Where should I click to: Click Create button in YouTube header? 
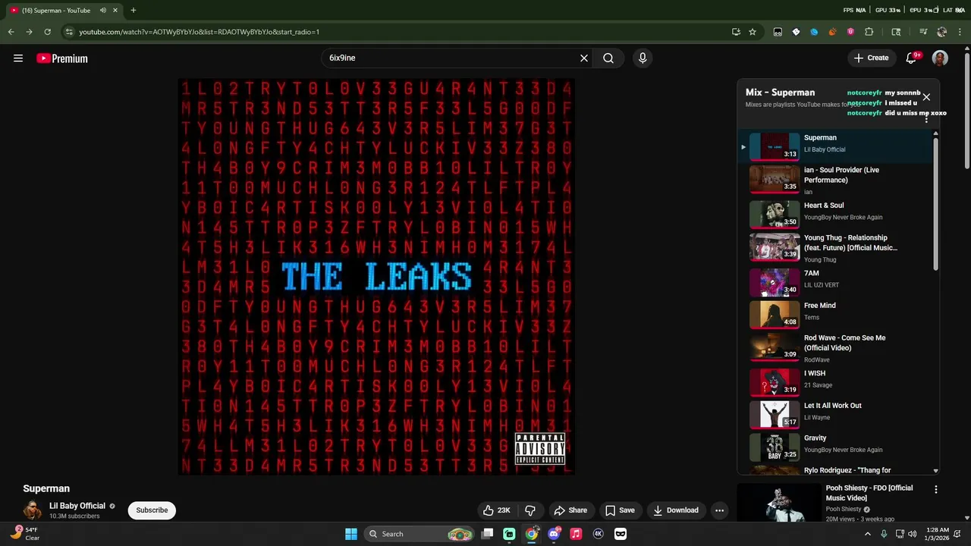(x=871, y=58)
